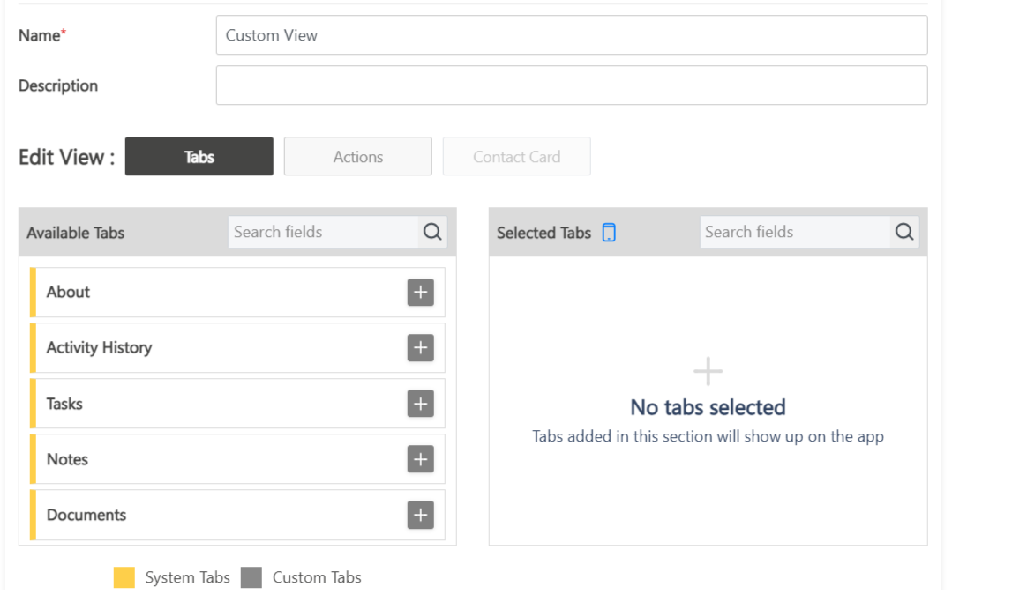Switch to the Actions edit view
Screen dimensions: 1012x609
point(358,157)
